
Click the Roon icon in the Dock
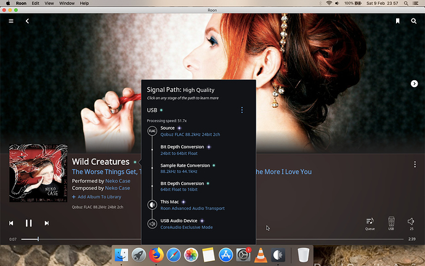(278, 255)
